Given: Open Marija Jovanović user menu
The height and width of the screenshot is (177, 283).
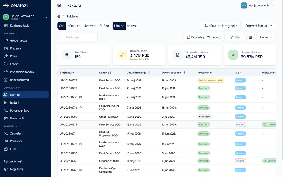Looking at the screenshot, I should point(257,5).
